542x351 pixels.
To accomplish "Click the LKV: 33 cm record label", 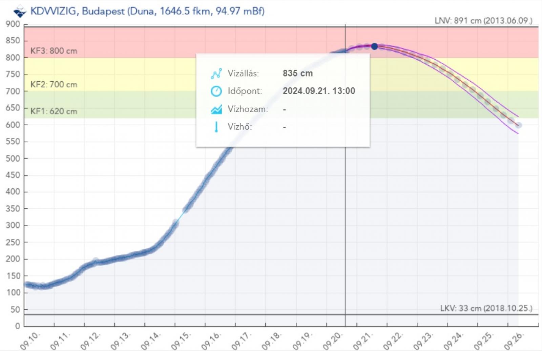I will (486, 309).
